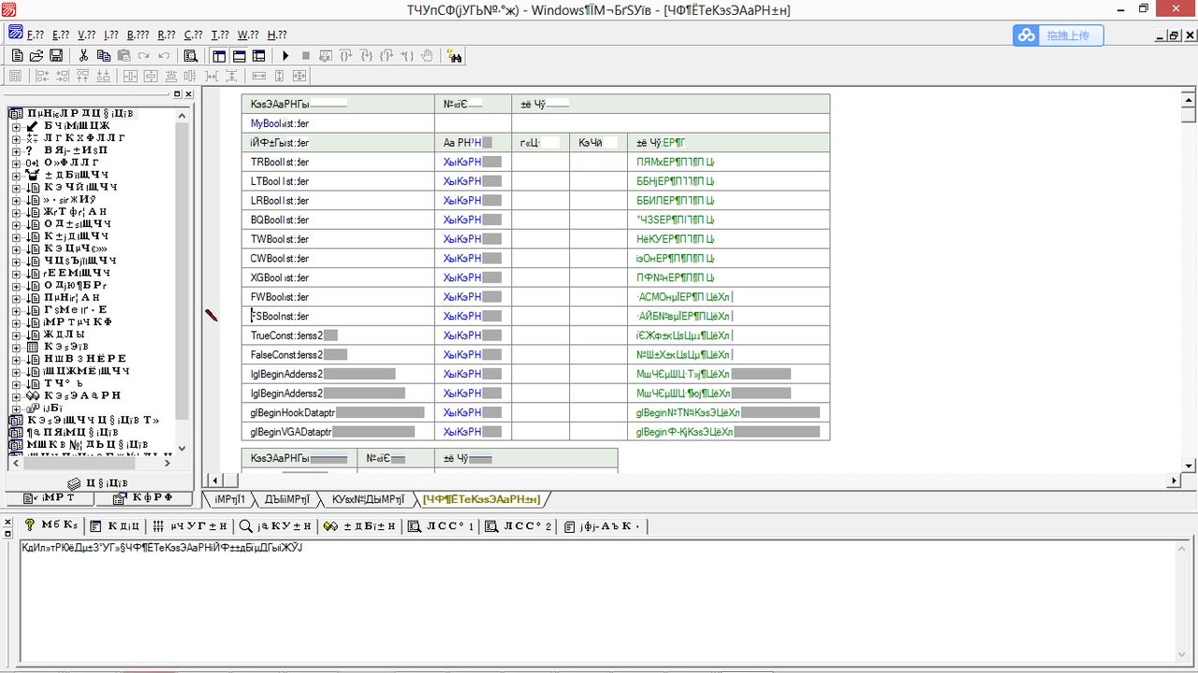Open the T menu in menu bar
The image size is (1198, 673).
tap(220, 35)
